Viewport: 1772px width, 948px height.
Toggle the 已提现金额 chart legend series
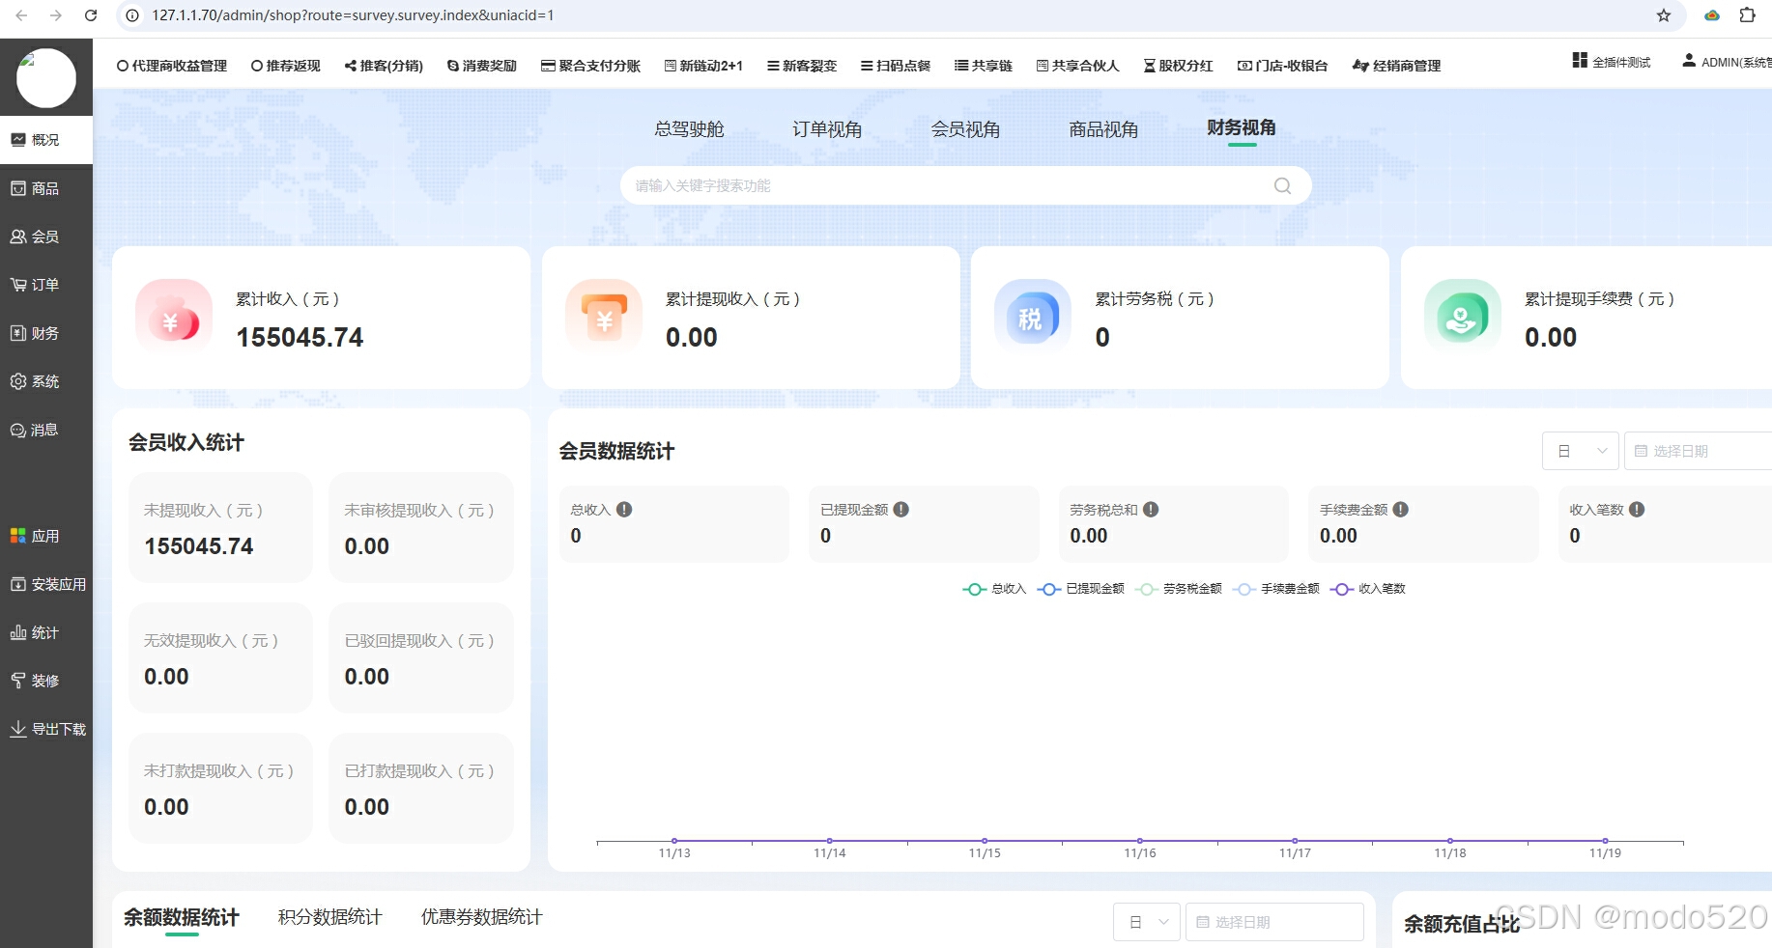(1080, 589)
